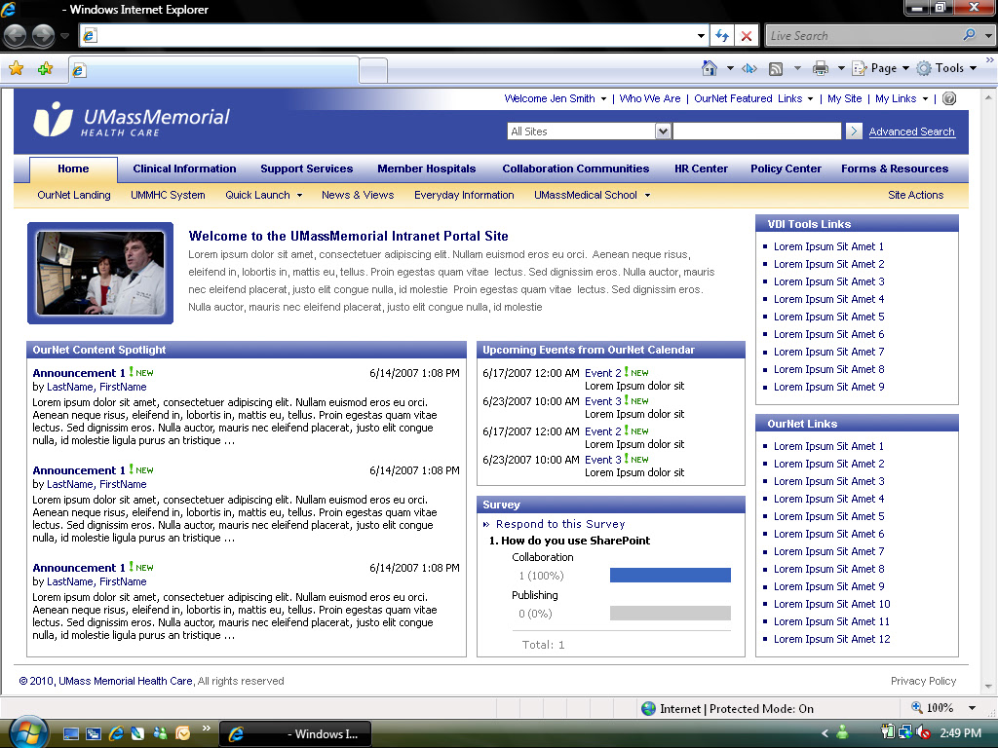Image resolution: width=998 pixels, height=748 pixels.
Task: Open the All Sites scope dropdown
Action: click(663, 131)
